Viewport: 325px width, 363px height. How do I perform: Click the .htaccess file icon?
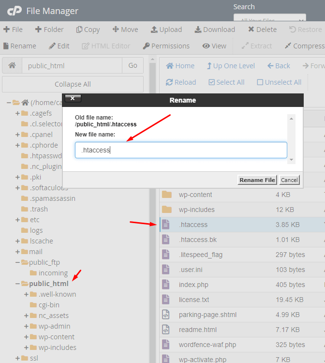click(x=165, y=224)
